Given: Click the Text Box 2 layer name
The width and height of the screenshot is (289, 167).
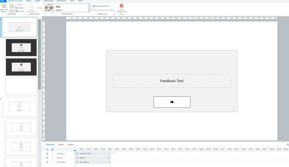Looking at the screenshot, I should click(61, 153).
